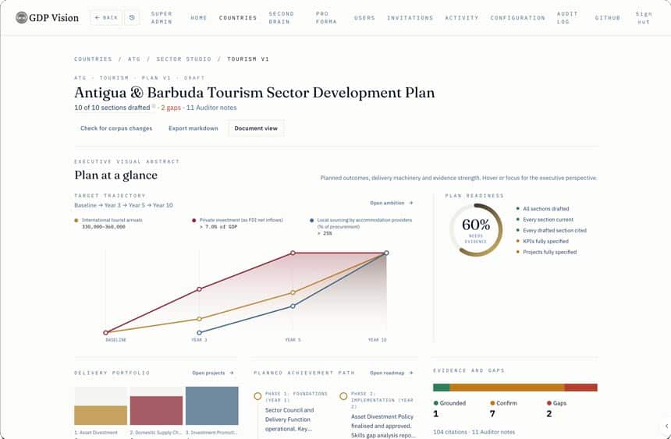Select International tourist arrivals legend dot
Viewport: 671px width, 439px height.
click(x=76, y=221)
